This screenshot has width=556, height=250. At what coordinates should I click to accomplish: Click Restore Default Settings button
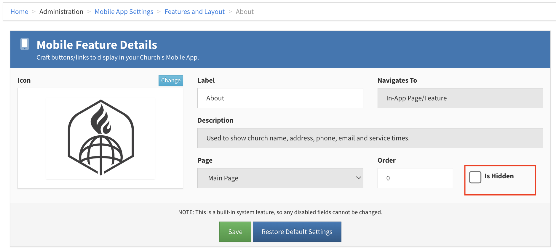tap(297, 232)
